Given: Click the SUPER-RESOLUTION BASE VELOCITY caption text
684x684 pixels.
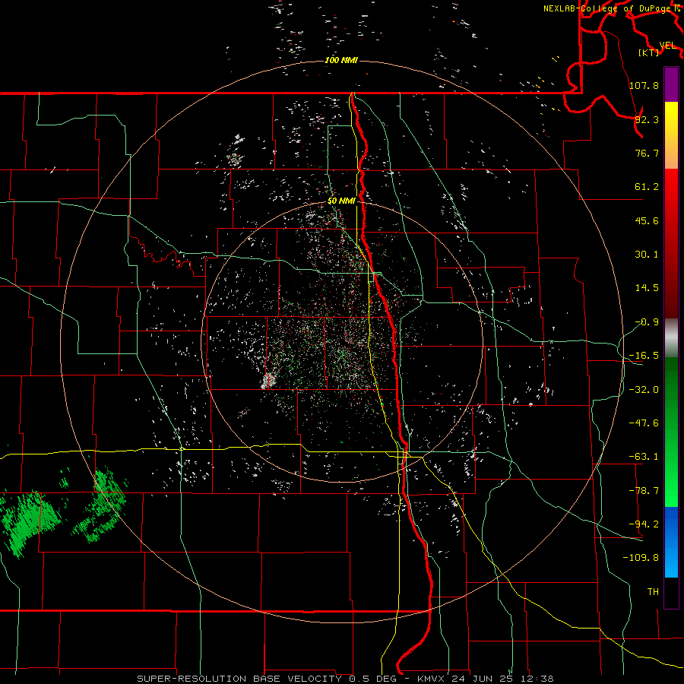Looking at the screenshot, I should [239, 679].
